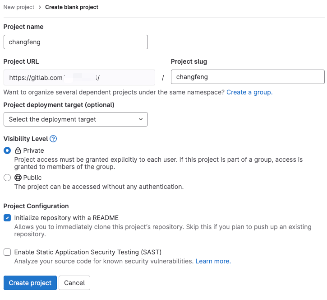The height and width of the screenshot is (300, 327).
Task: Click into the Project slug field
Action: point(248,77)
